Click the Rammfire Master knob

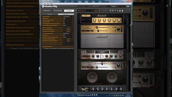click(x=93, y=56)
